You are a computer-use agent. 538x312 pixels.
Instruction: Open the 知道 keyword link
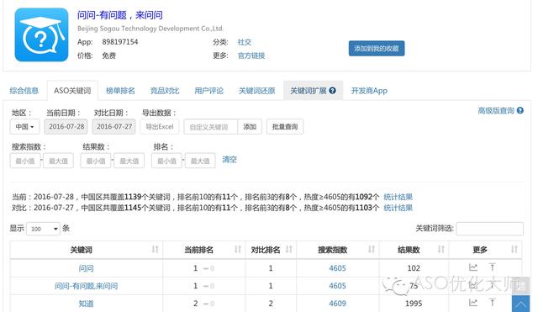pos(86,304)
